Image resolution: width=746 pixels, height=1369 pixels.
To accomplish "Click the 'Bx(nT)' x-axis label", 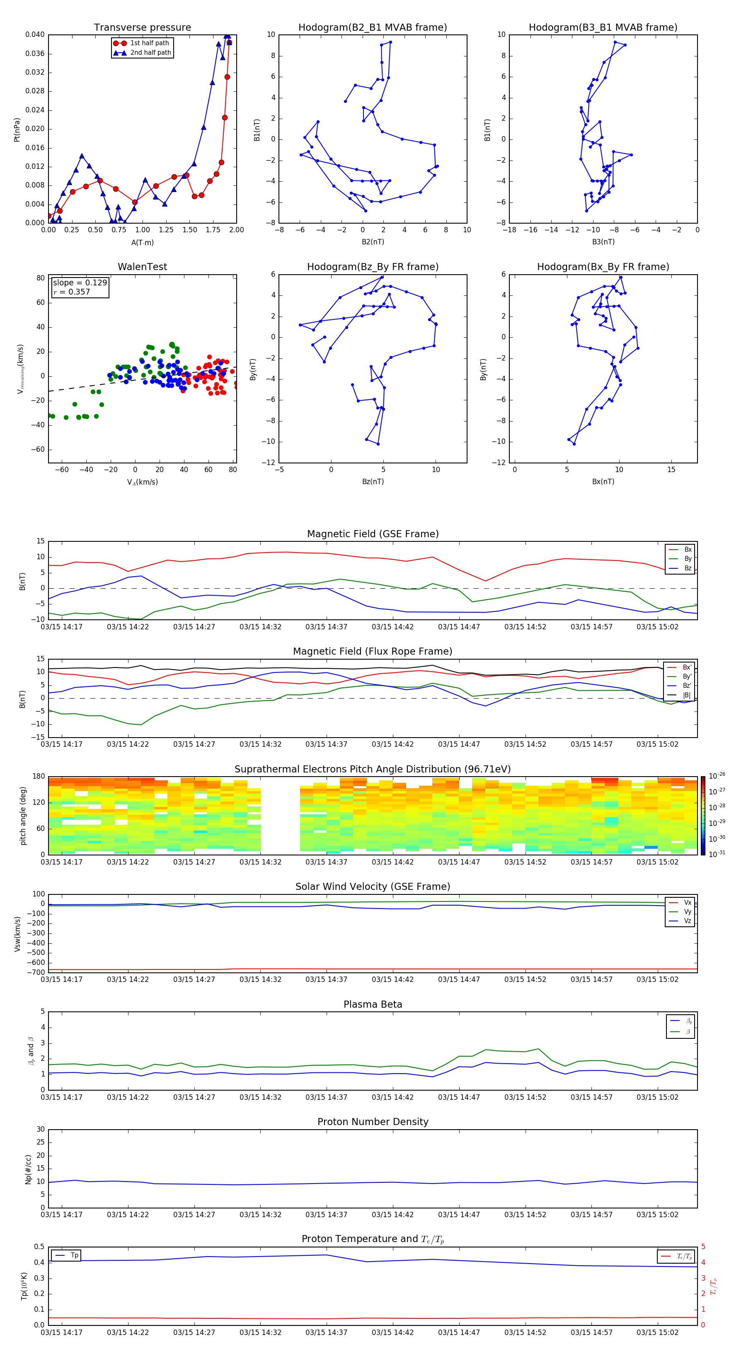I will [603, 482].
